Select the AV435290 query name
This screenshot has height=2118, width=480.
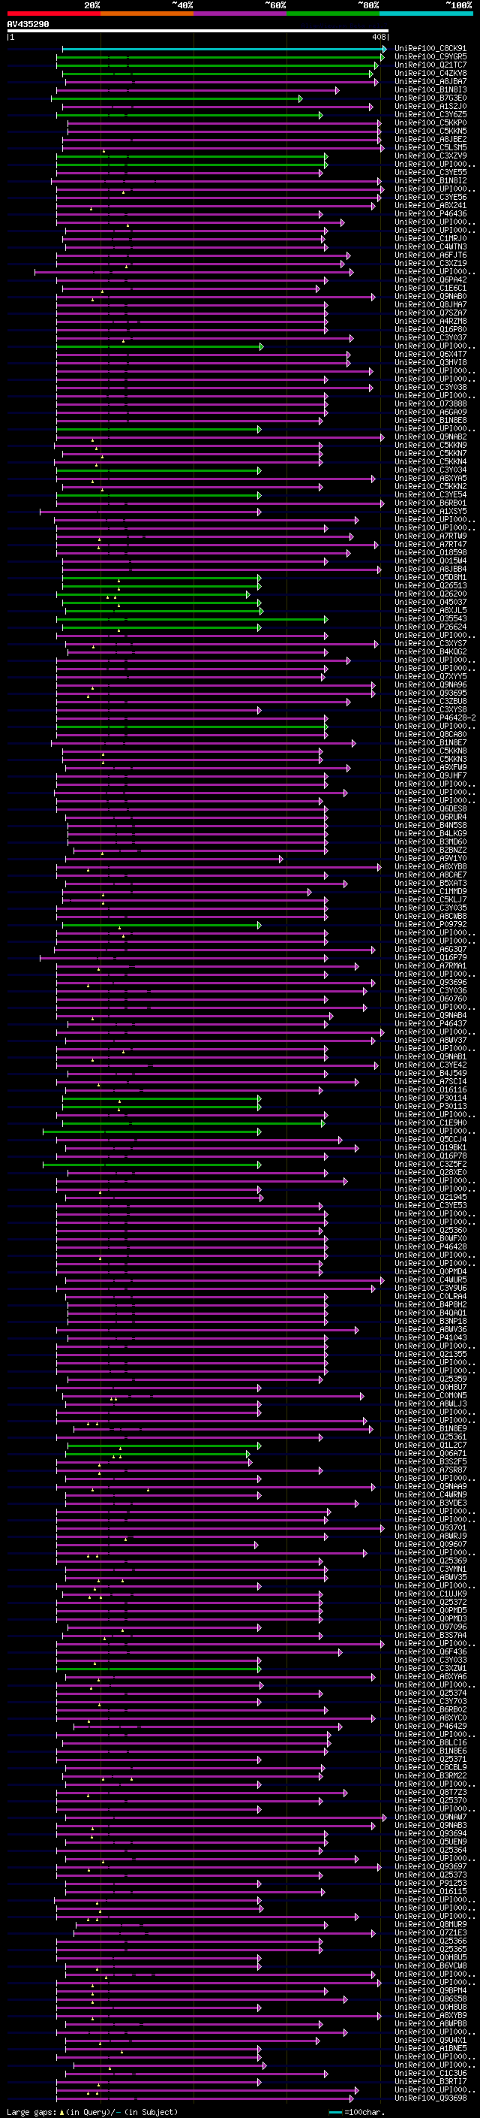[x=28, y=25]
